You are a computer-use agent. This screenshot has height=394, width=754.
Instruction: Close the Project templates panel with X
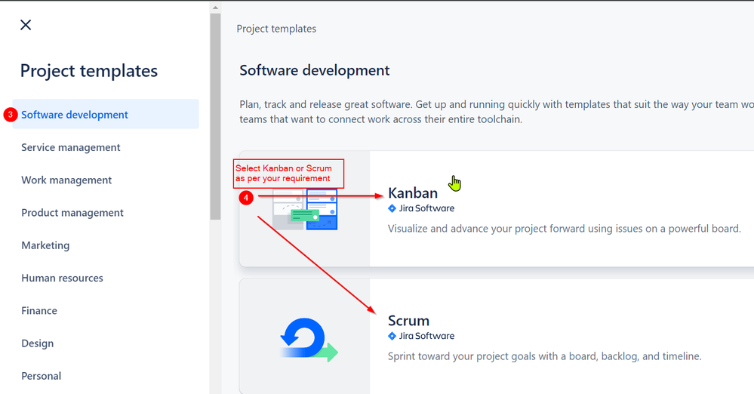click(x=26, y=25)
